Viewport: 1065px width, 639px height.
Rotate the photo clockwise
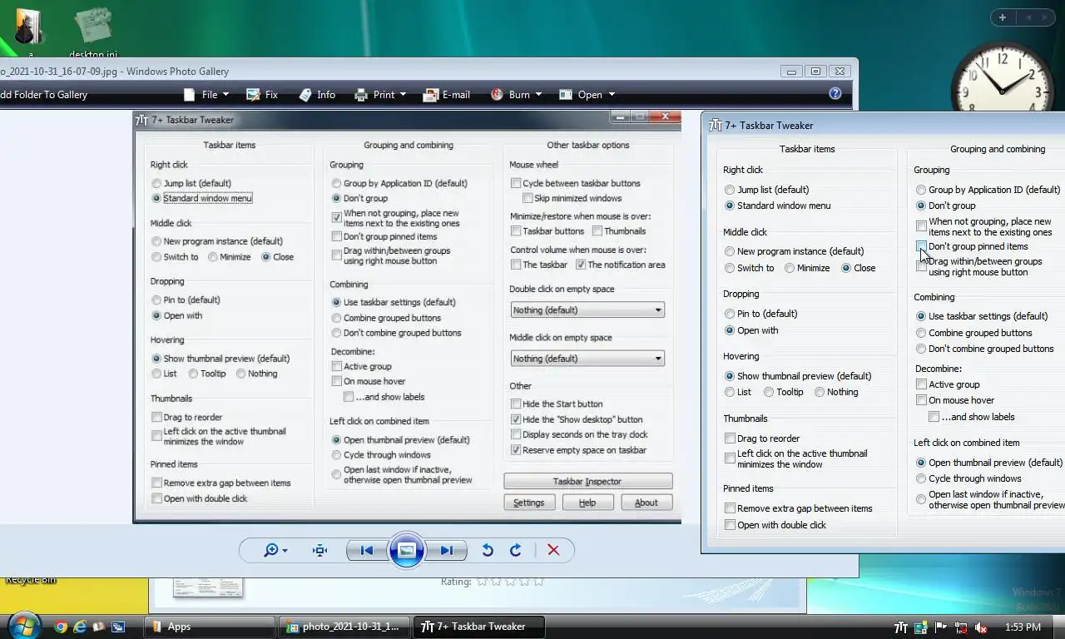tap(515, 550)
